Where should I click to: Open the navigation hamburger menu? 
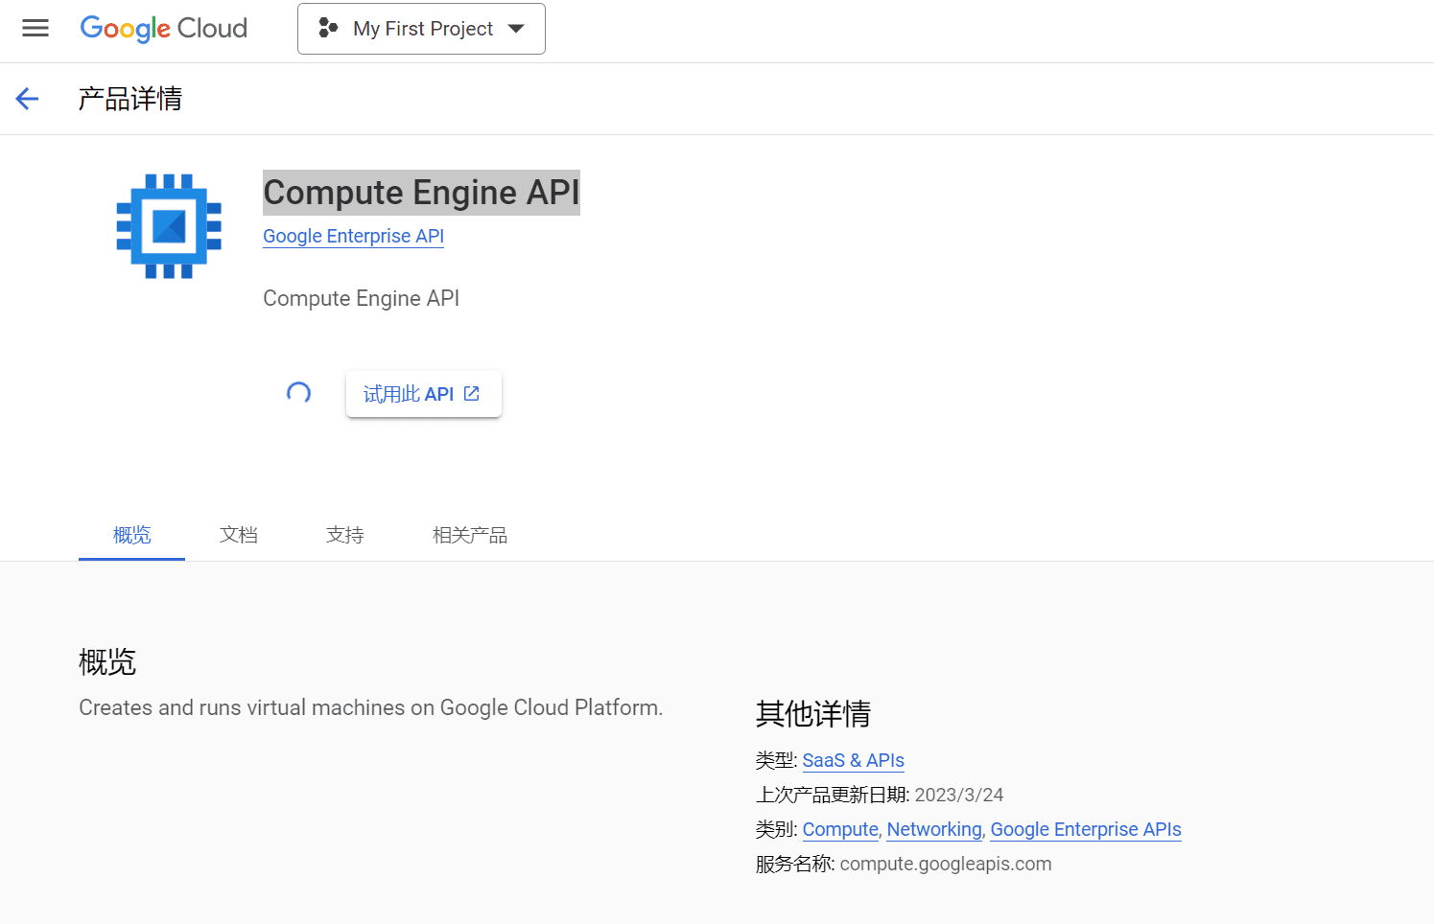[x=35, y=28]
